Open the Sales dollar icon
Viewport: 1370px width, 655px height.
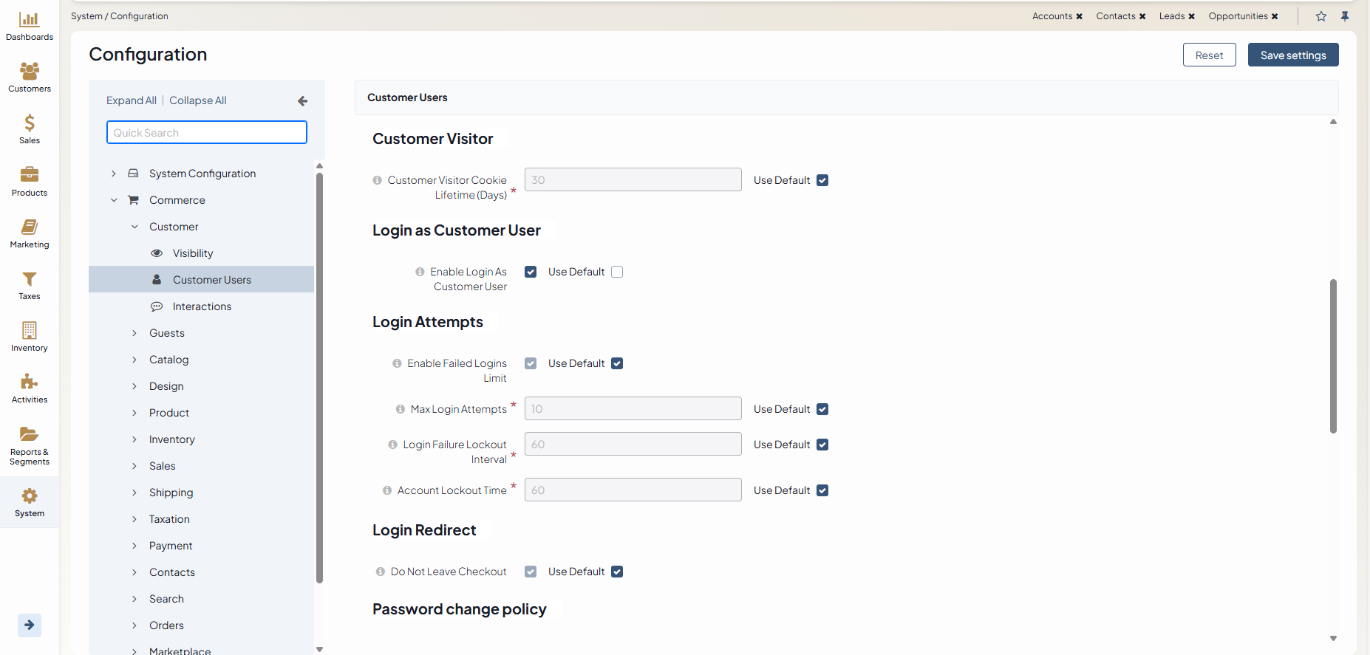click(30, 123)
